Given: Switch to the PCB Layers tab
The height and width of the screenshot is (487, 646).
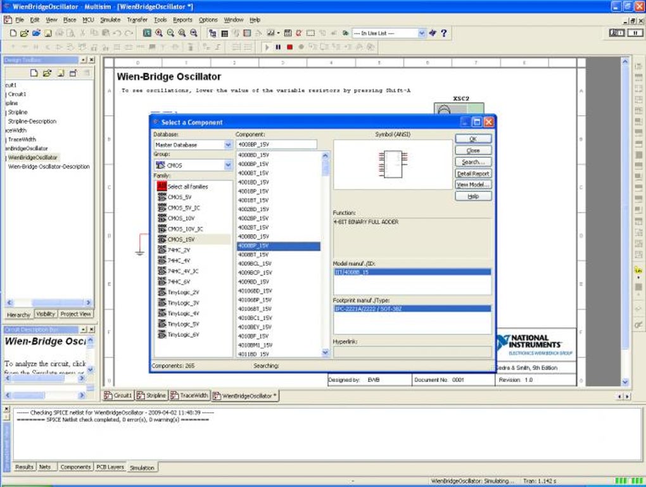Looking at the screenshot, I should pos(110,467).
